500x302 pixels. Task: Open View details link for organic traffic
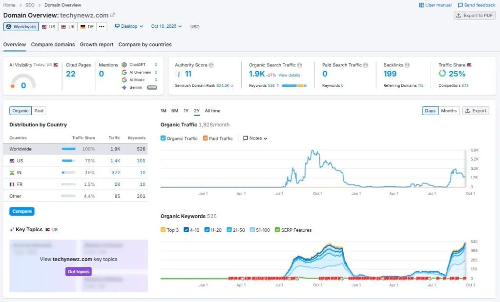click(289, 75)
